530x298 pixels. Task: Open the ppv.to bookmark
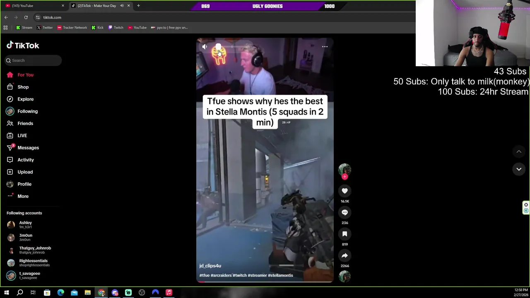pos(169,28)
